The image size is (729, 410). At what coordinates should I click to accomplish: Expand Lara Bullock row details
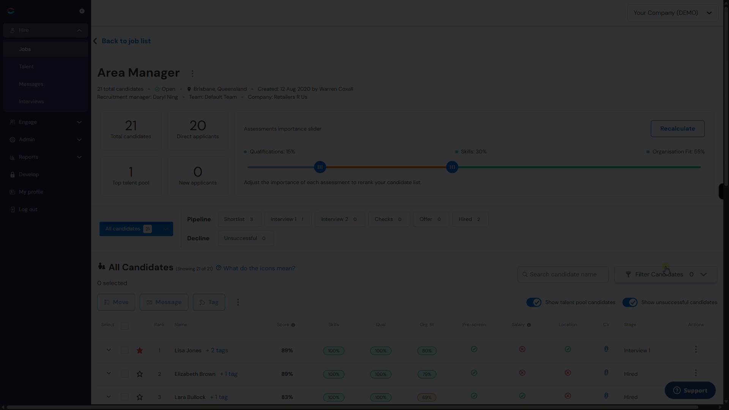[109, 397]
